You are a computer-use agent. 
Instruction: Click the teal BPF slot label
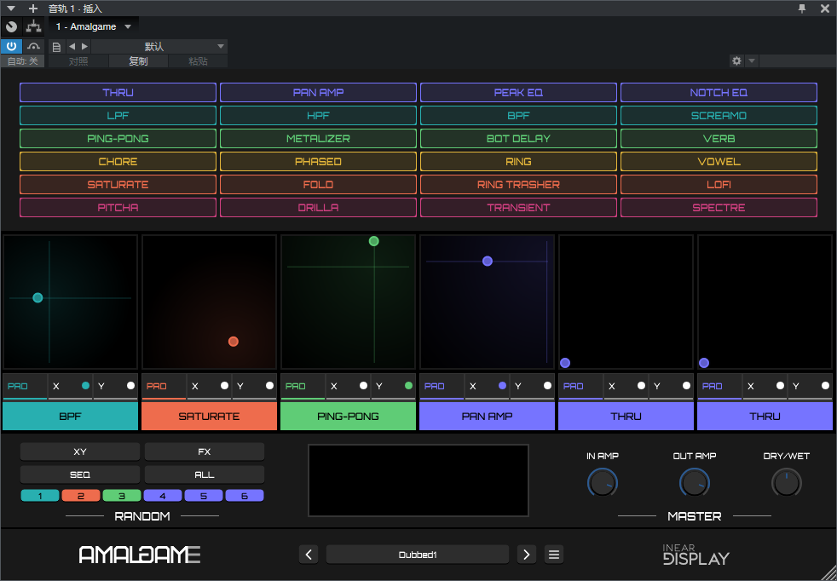click(70, 416)
